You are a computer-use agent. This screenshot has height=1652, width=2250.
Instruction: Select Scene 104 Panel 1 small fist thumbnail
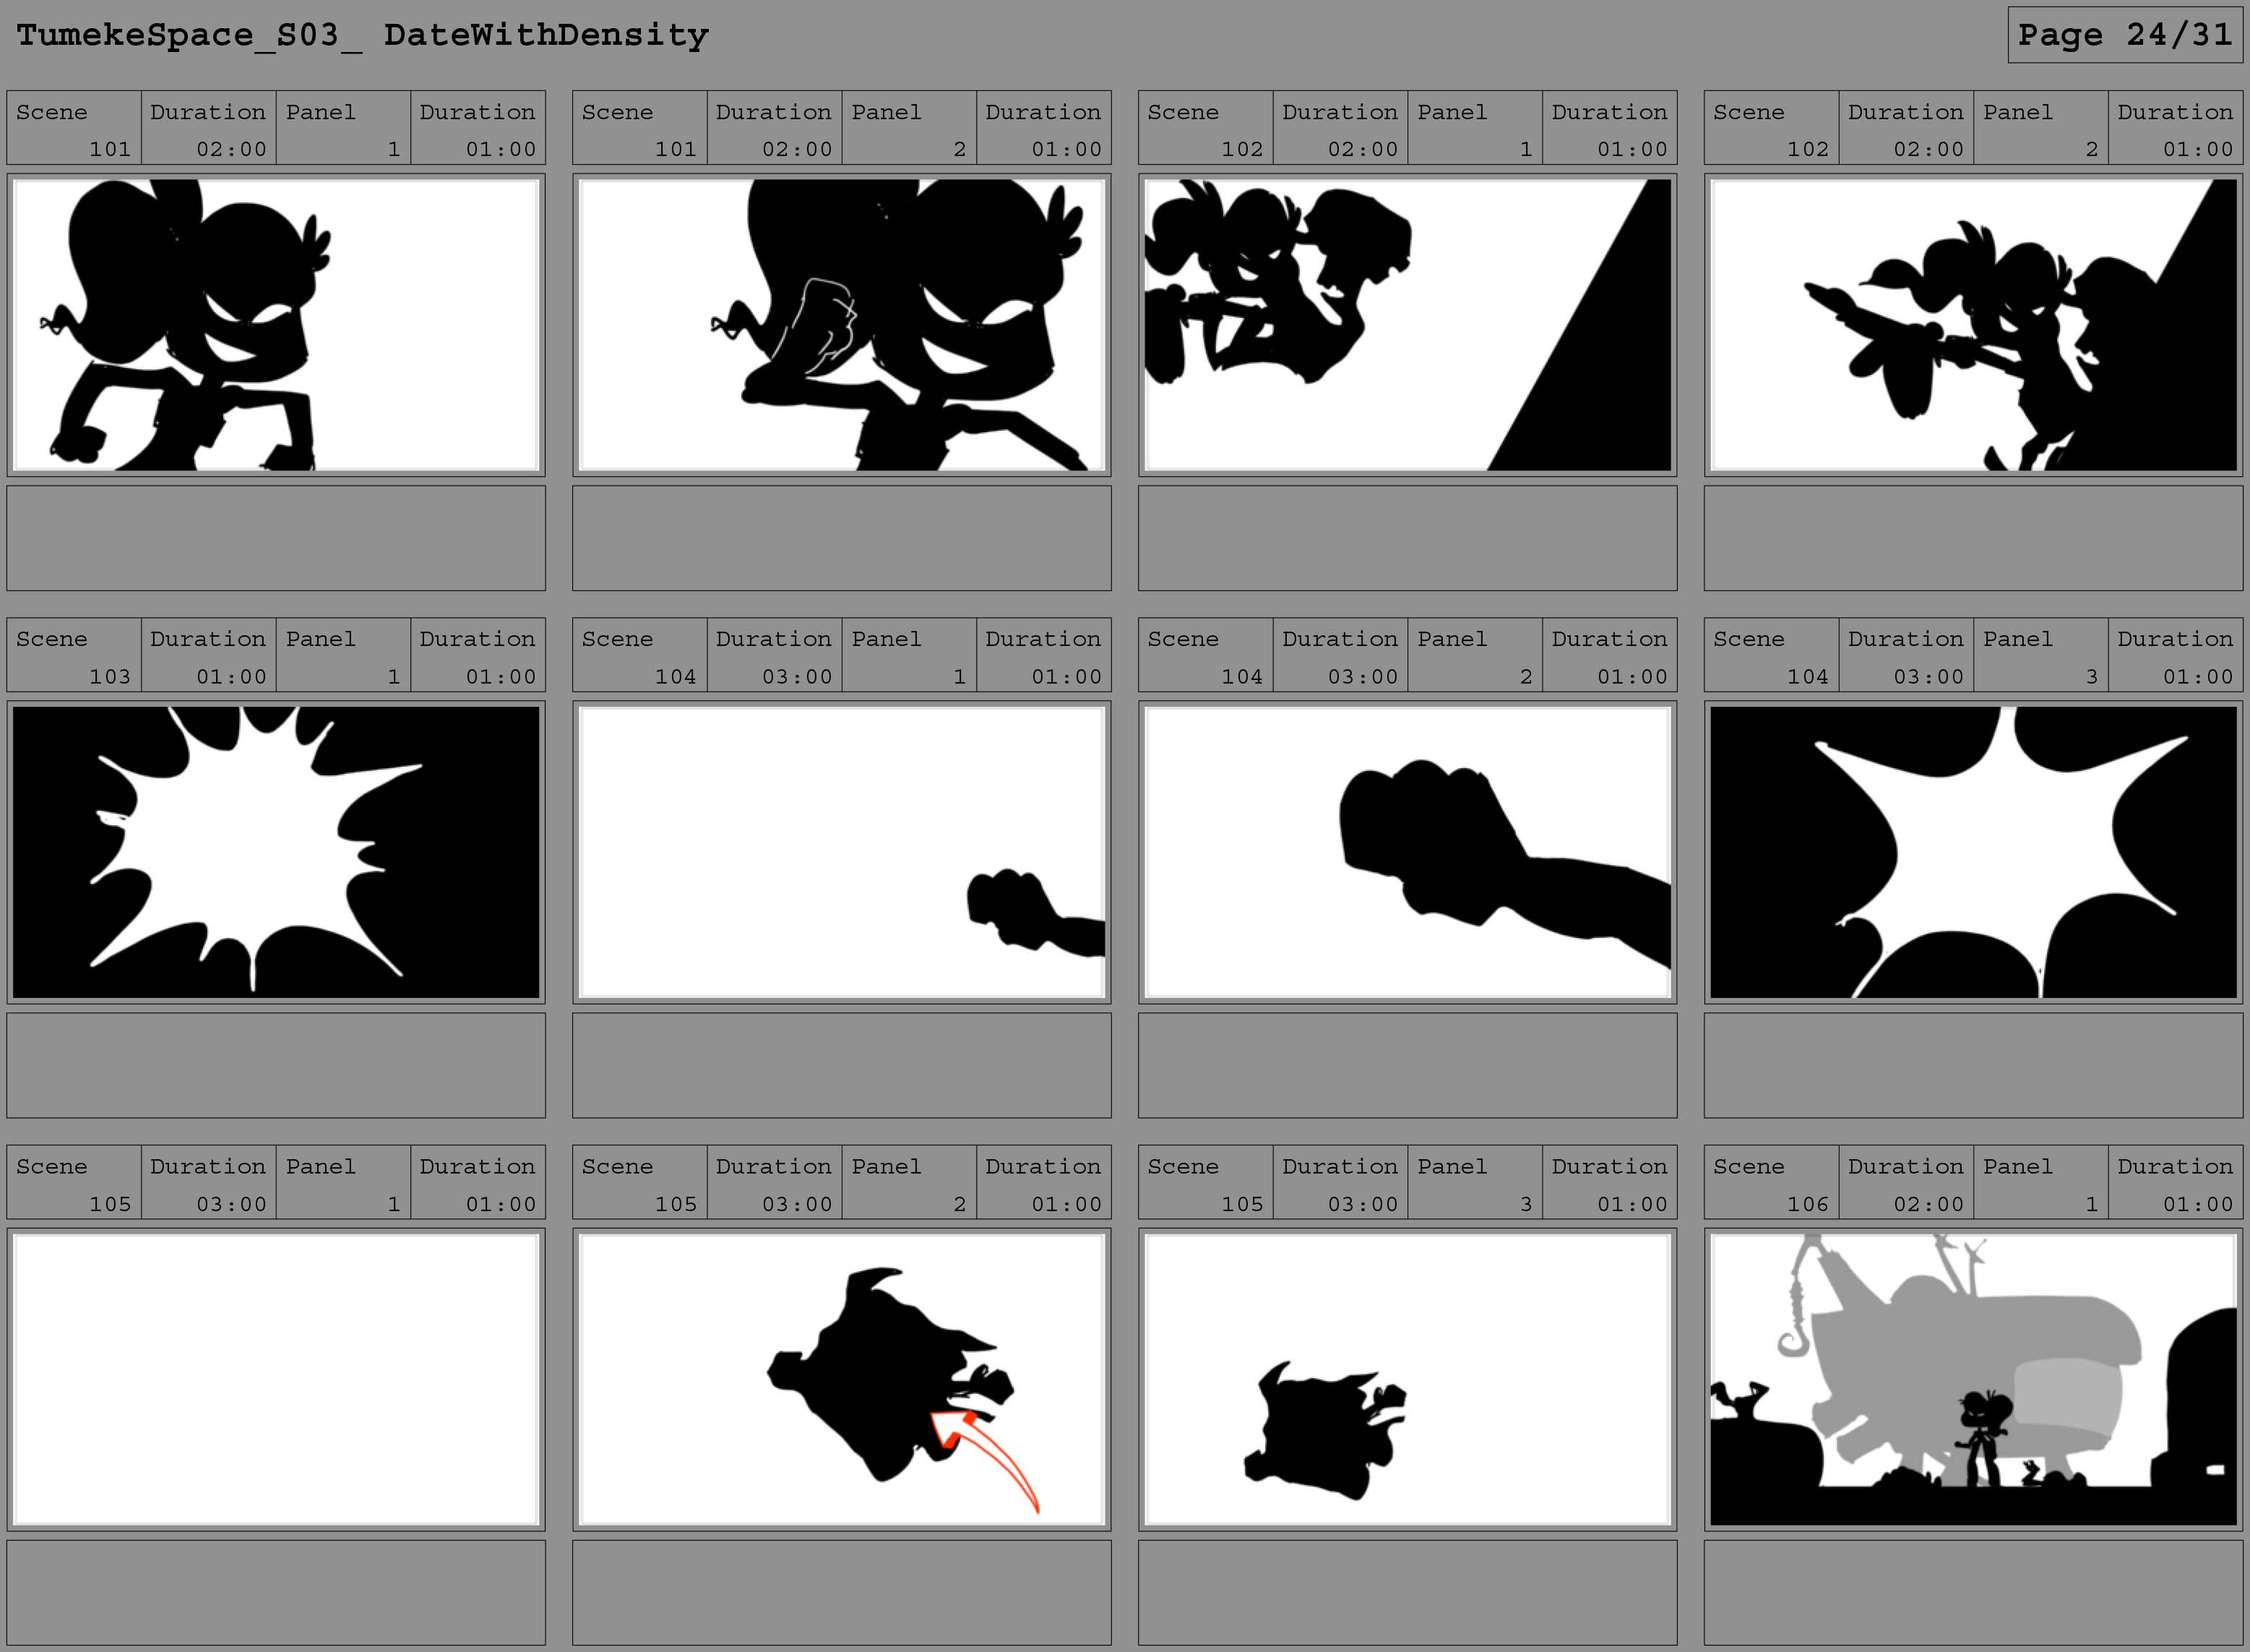coord(842,852)
